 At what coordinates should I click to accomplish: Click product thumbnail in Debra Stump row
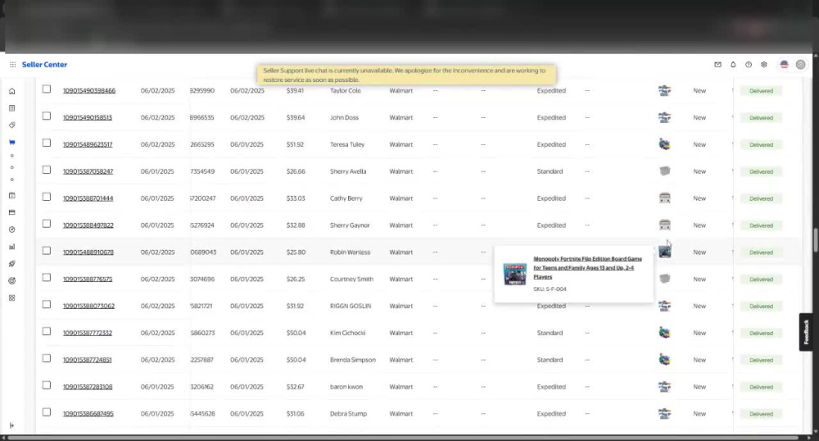664,413
